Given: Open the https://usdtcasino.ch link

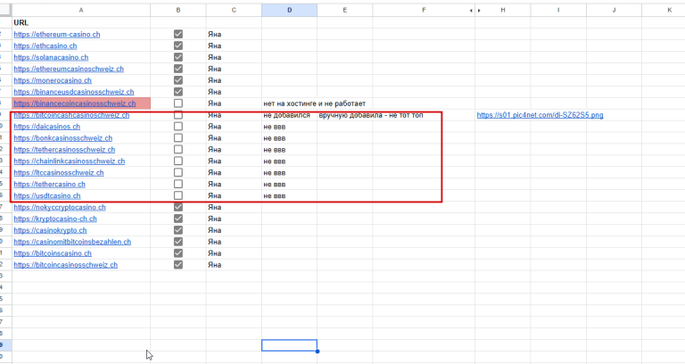Looking at the screenshot, I should click(x=47, y=195).
